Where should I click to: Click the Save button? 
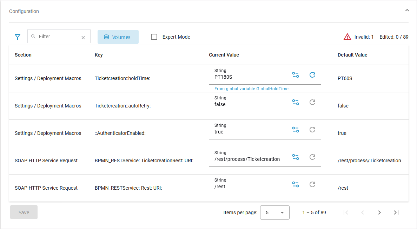click(24, 212)
